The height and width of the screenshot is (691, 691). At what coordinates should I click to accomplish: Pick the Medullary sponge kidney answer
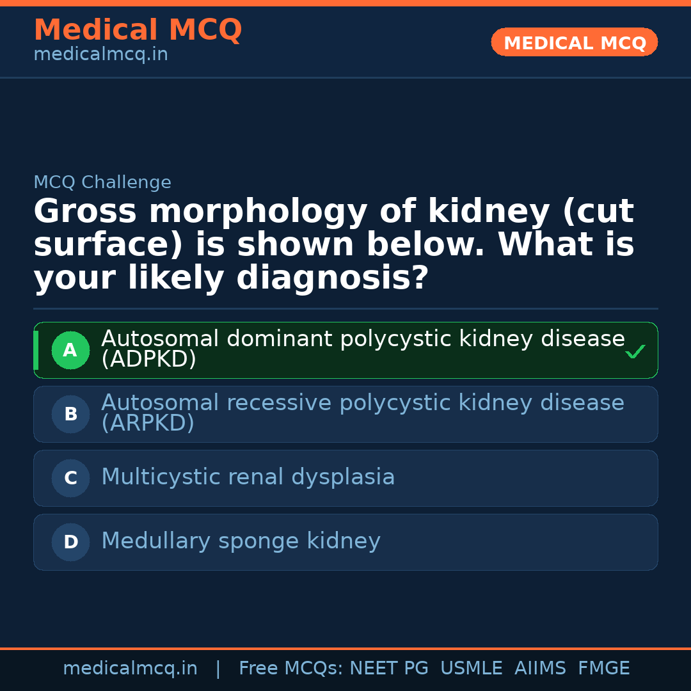(x=241, y=541)
